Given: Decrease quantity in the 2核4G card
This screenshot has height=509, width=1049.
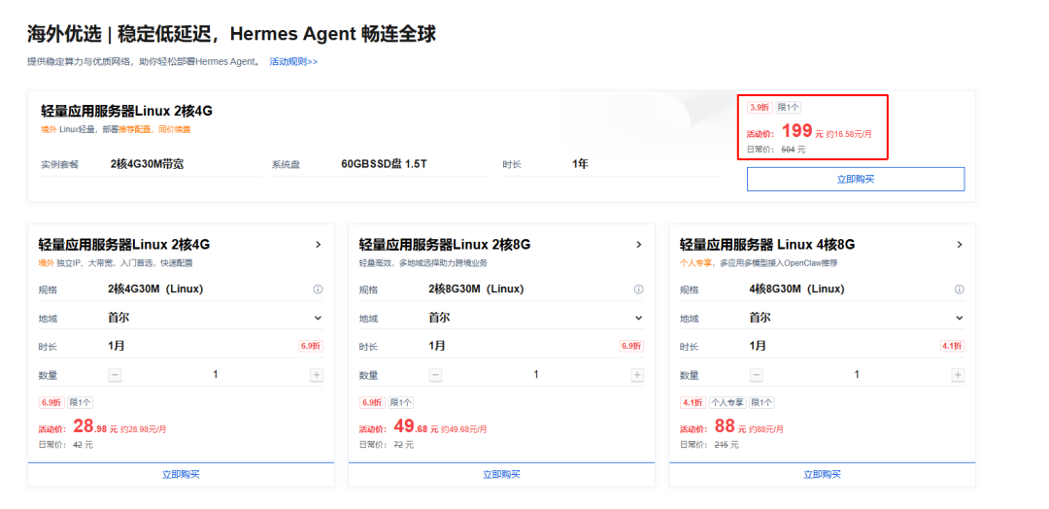Looking at the screenshot, I should tap(115, 375).
